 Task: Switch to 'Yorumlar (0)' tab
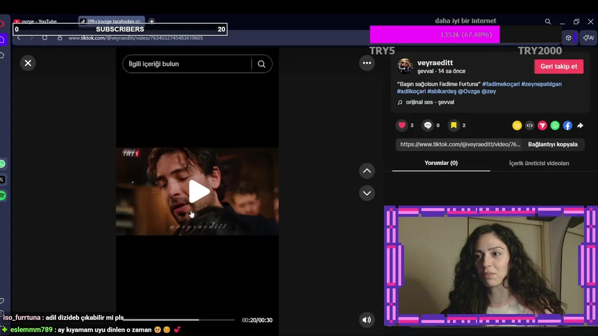coord(441,163)
